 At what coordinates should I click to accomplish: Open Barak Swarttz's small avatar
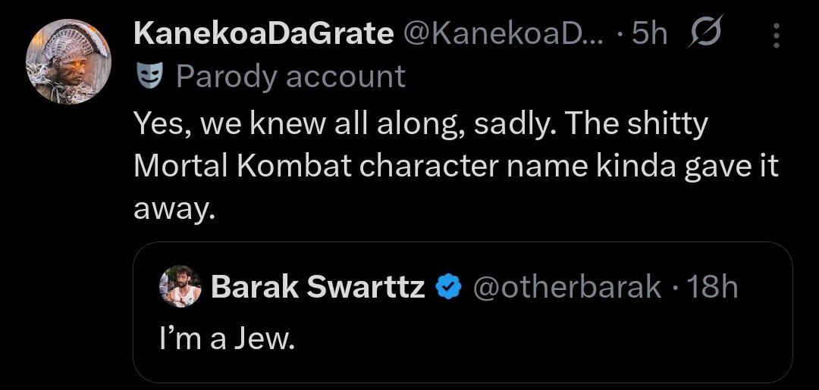(180, 286)
